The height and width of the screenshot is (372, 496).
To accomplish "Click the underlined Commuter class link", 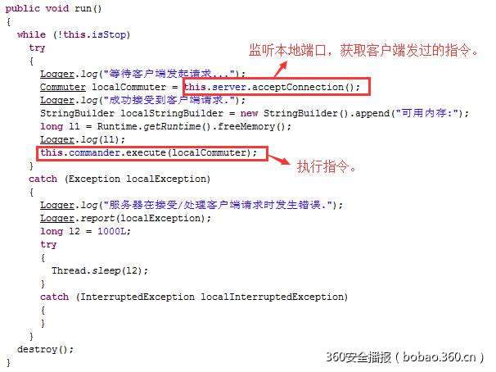I will pos(63,87).
